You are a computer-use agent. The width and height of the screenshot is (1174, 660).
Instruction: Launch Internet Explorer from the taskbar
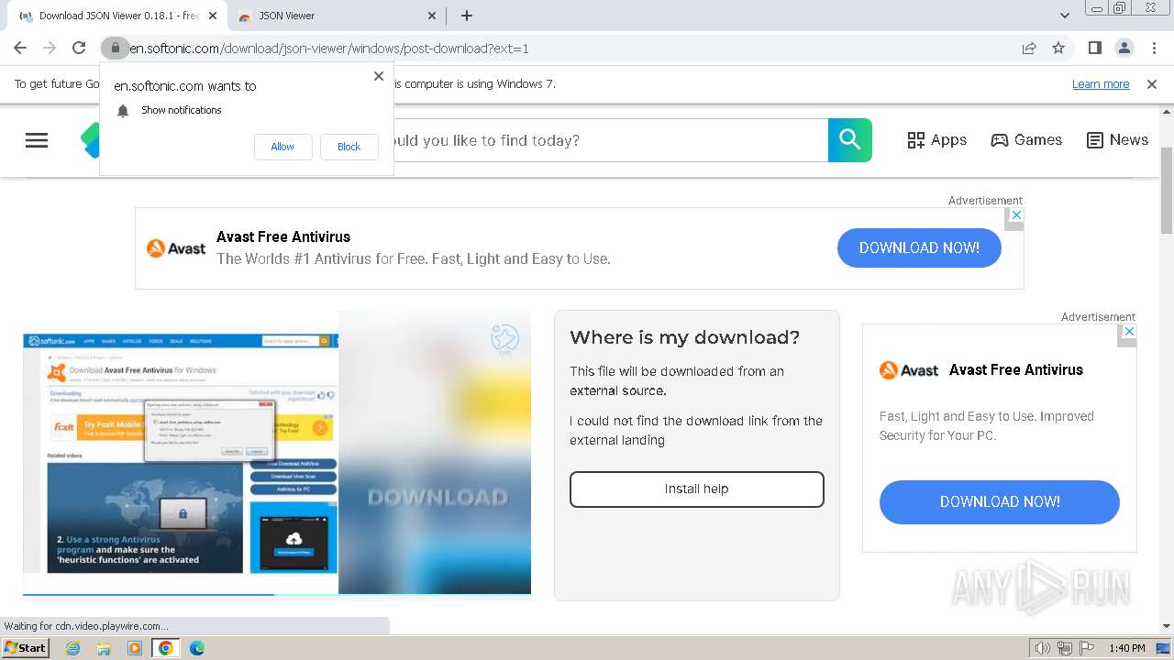[x=73, y=648]
